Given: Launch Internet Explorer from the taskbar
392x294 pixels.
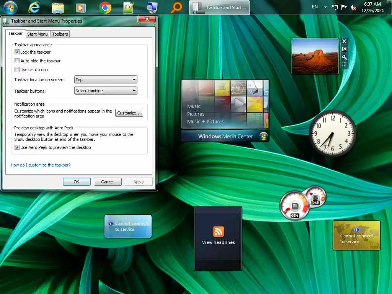Looking at the screenshot, I should pyautogui.click(x=34, y=8).
